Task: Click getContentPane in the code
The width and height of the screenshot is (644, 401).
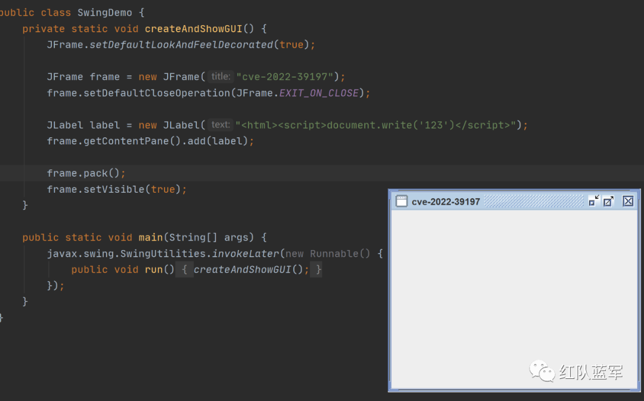Action: [x=126, y=141]
